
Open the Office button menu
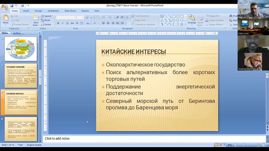coord(5,8)
